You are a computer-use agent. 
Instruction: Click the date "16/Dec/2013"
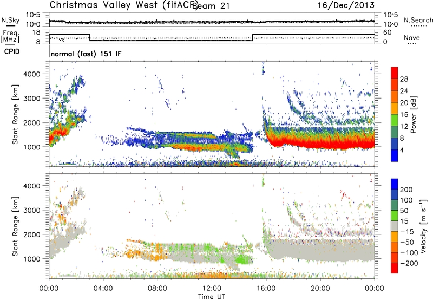(346, 5)
